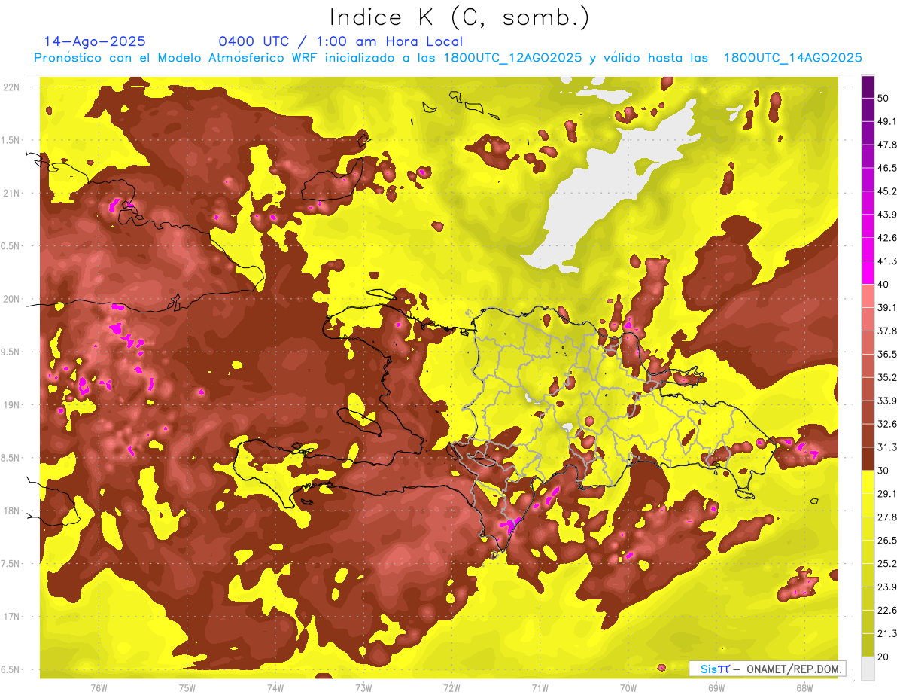Click the '75W' longitude axis label
Image resolution: width=903 pixels, height=698 pixels.
pyautogui.click(x=187, y=688)
